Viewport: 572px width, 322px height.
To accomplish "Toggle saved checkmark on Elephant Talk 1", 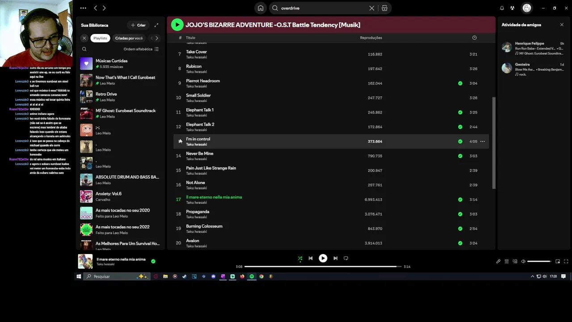I will [460, 112].
